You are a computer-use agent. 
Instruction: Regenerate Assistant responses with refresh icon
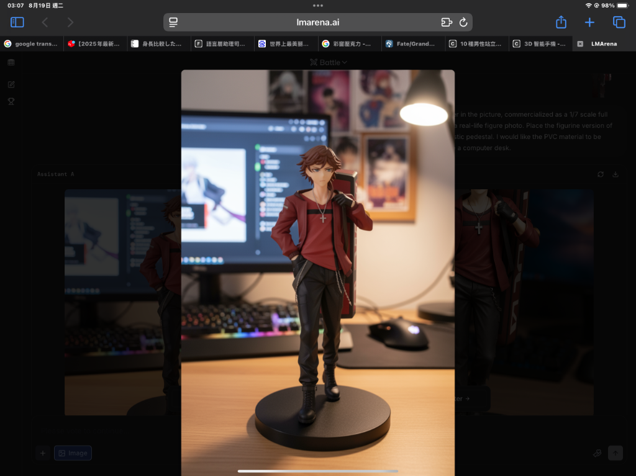pyautogui.click(x=601, y=174)
